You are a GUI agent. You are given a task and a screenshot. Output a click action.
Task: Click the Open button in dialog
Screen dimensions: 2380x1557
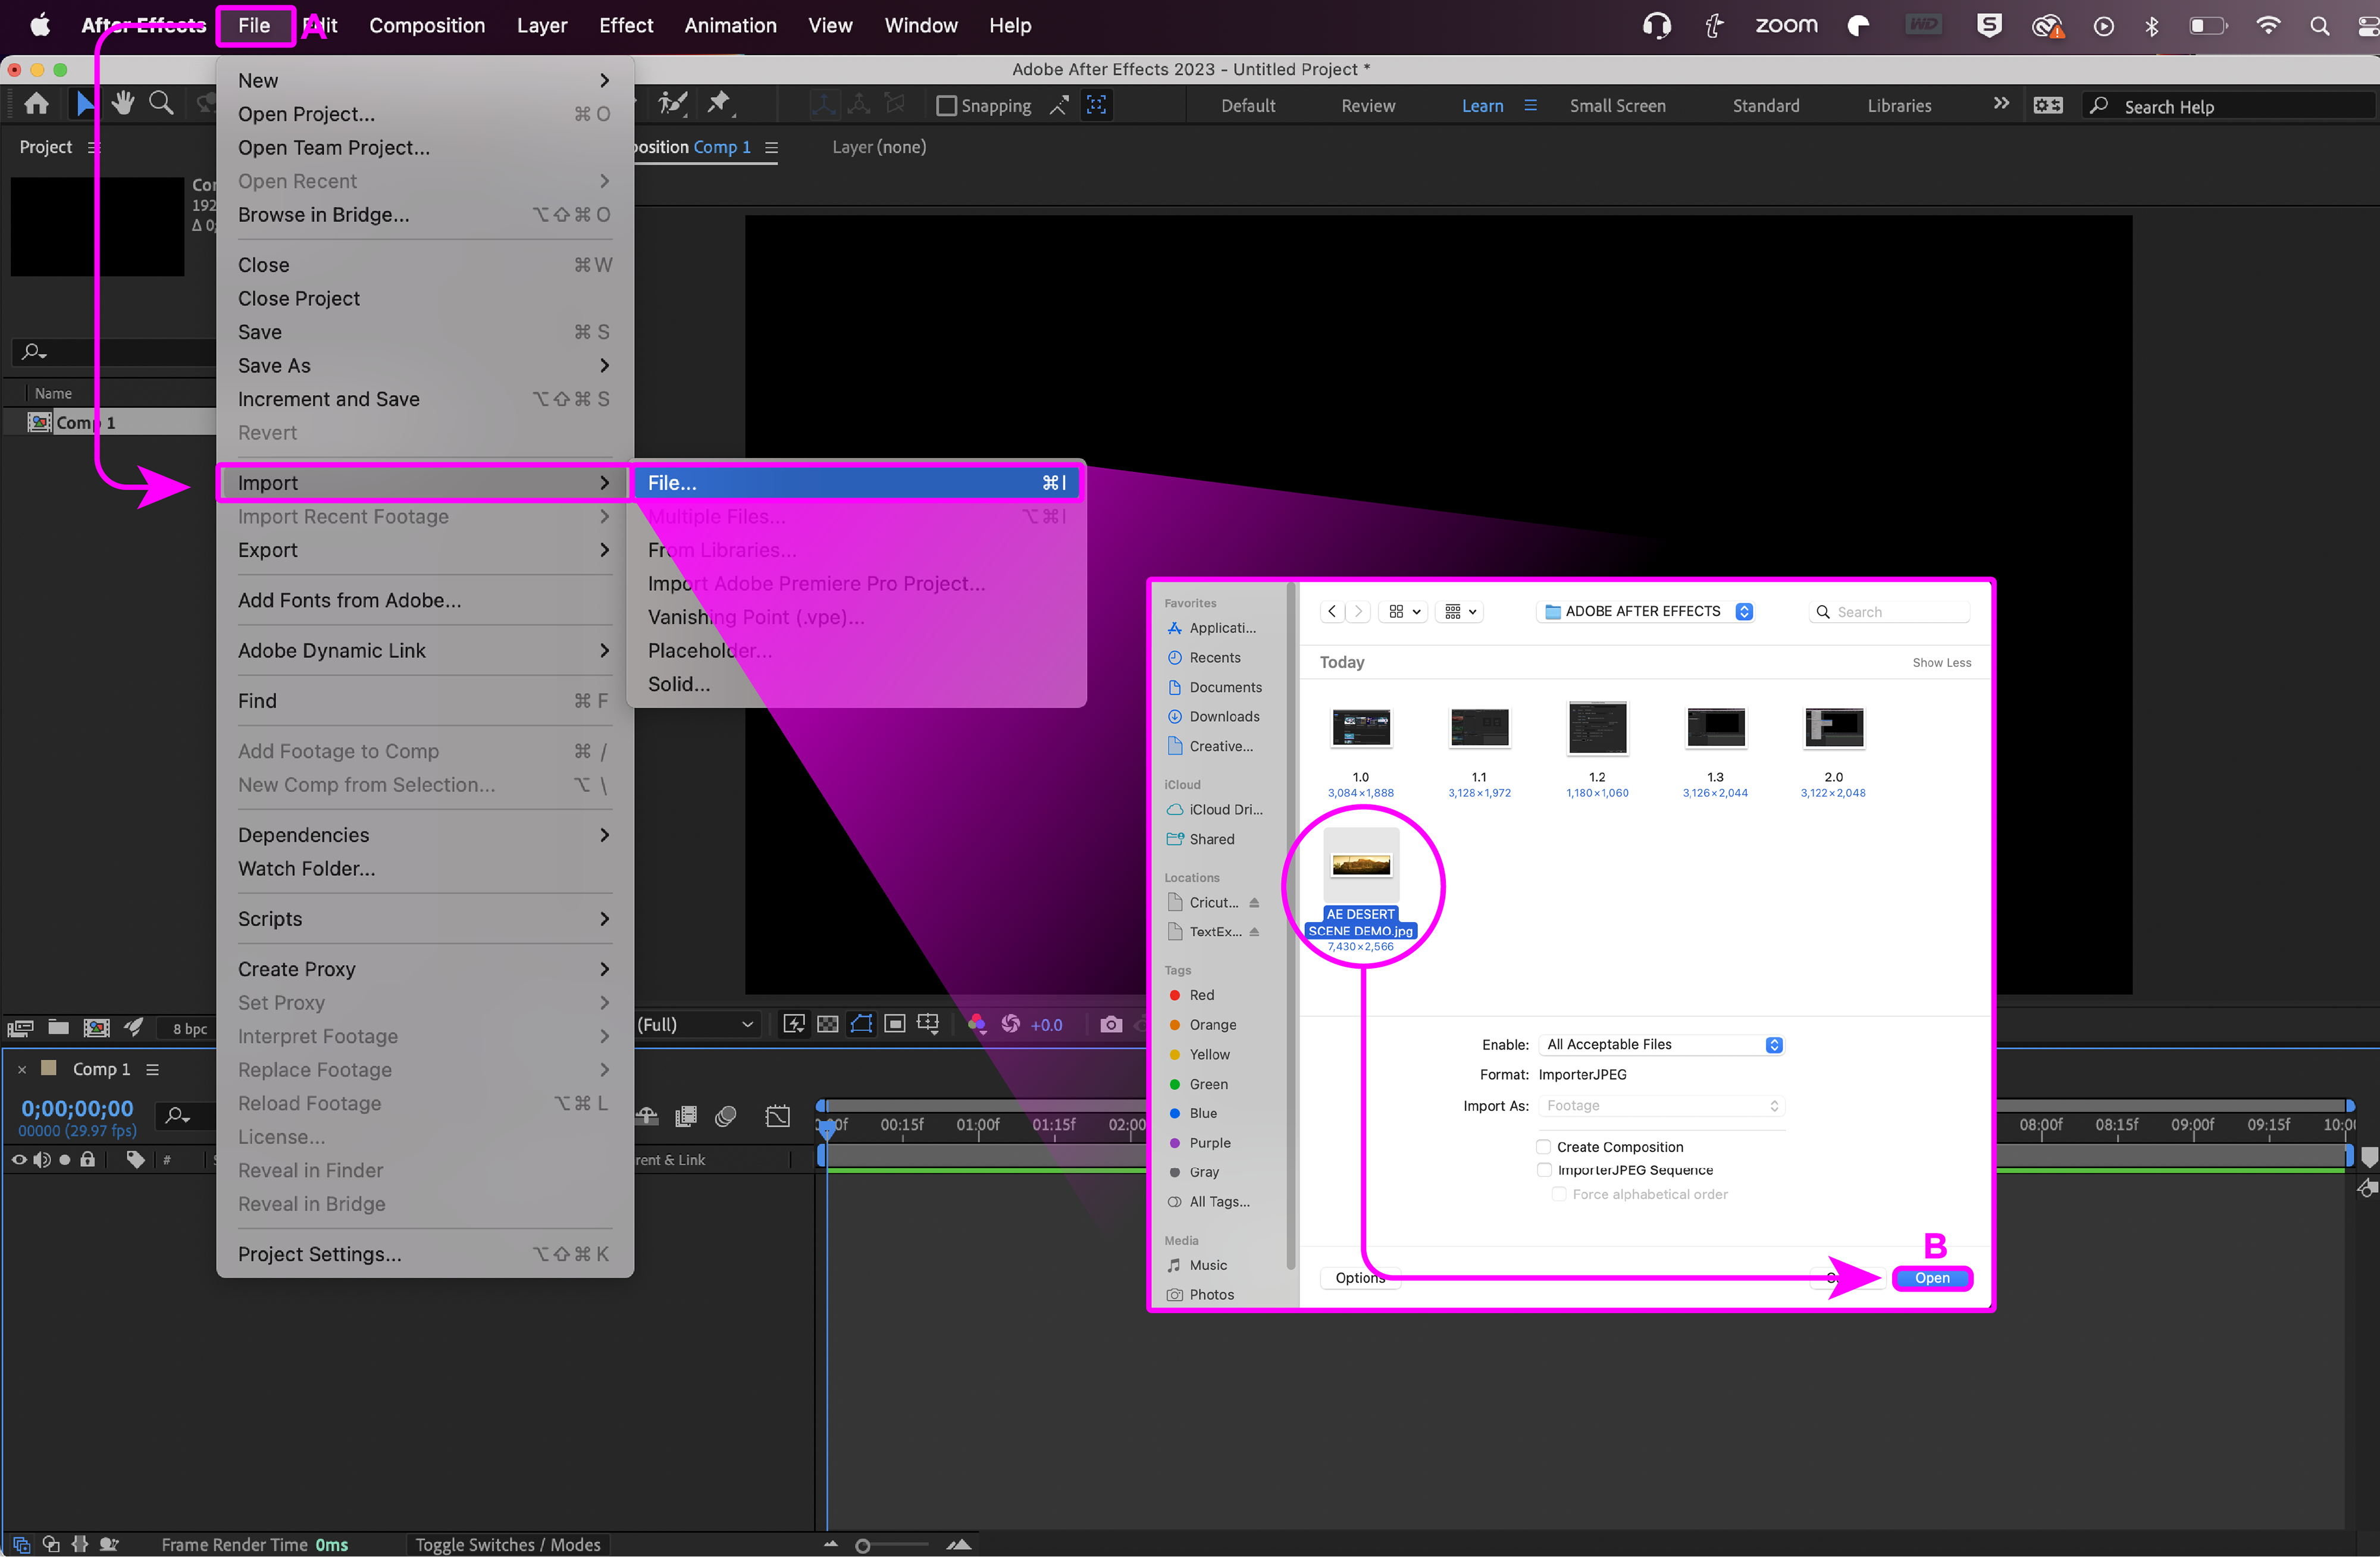[1931, 1278]
